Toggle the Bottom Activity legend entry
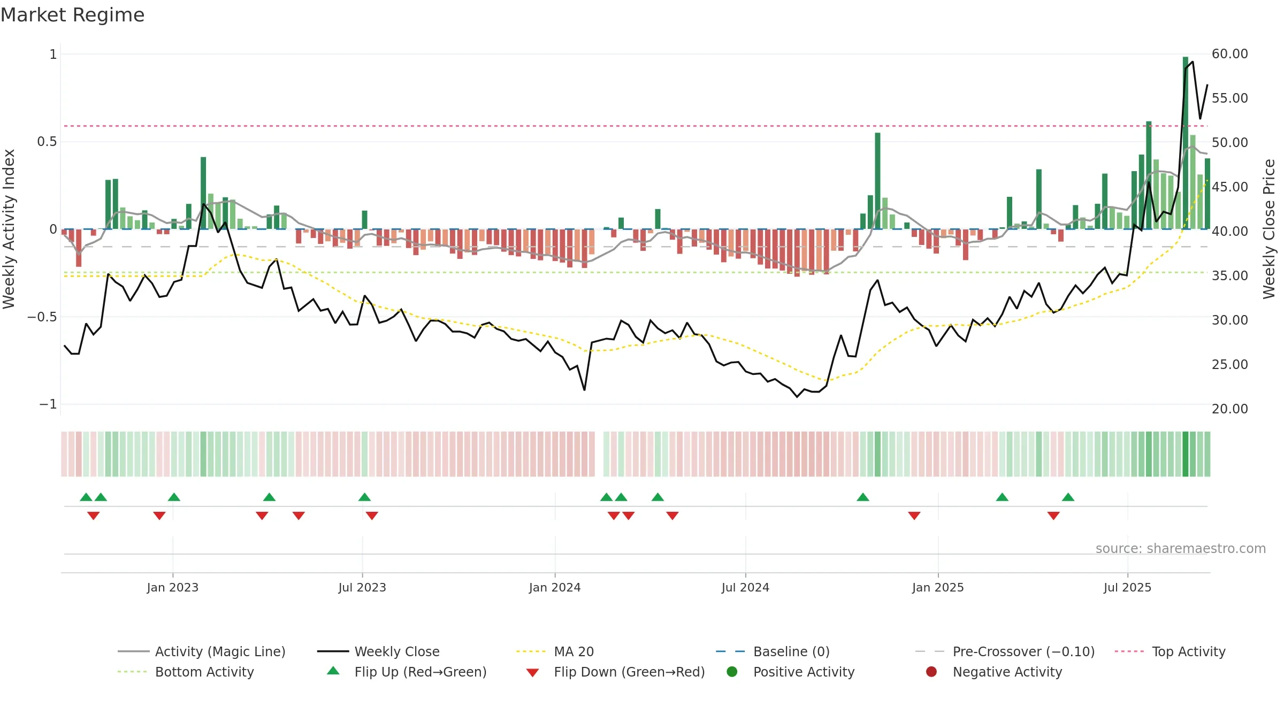1284x722 pixels. [x=186, y=672]
